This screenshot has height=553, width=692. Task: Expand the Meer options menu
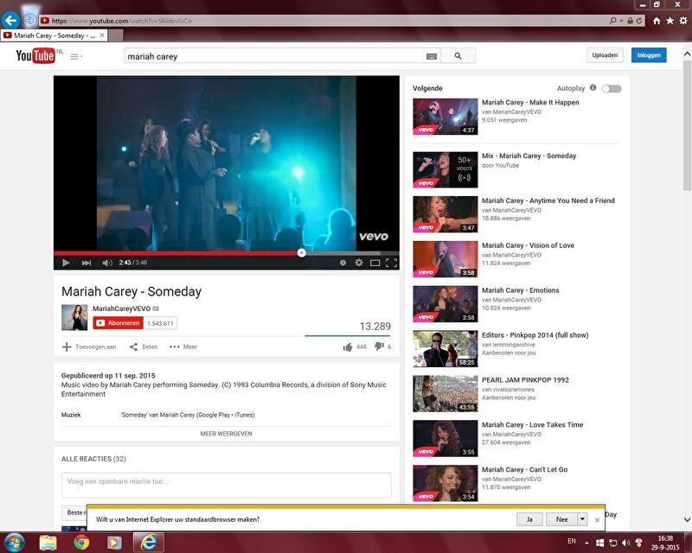pyautogui.click(x=183, y=346)
